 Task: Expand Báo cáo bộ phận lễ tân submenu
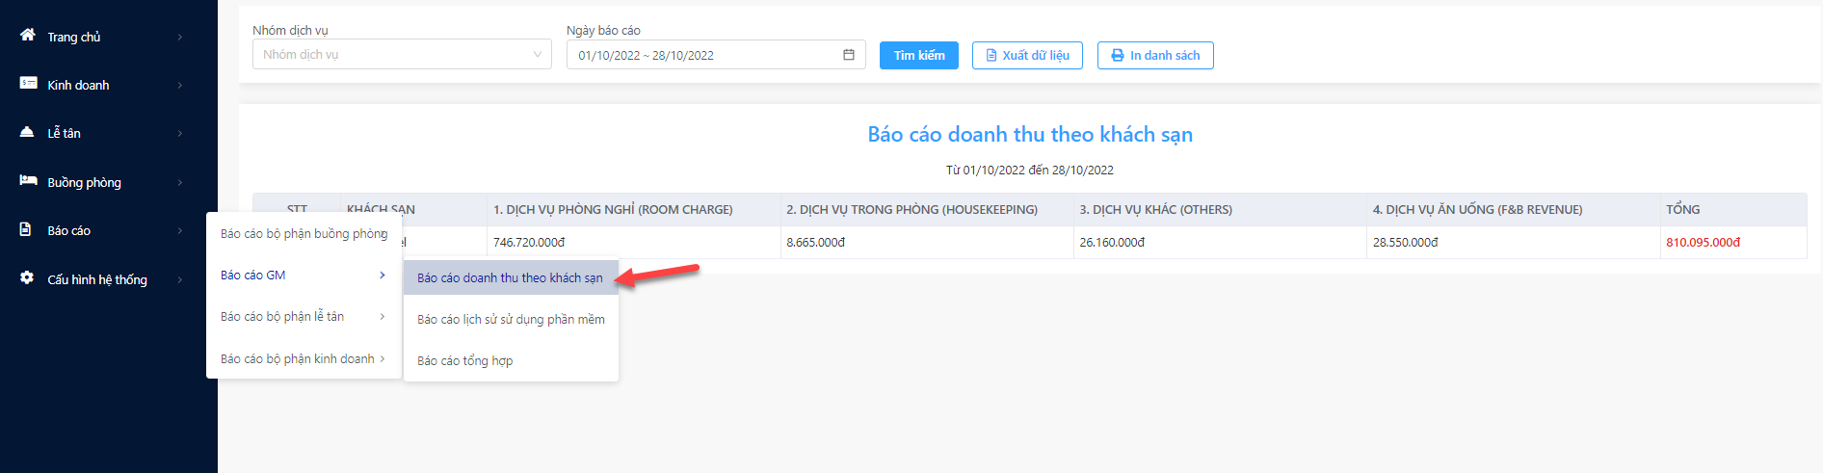click(x=383, y=317)
